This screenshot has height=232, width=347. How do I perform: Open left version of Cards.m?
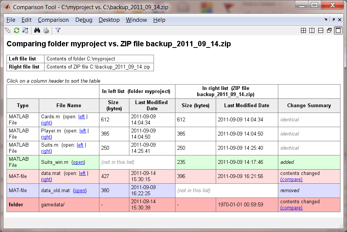(82, 116)
